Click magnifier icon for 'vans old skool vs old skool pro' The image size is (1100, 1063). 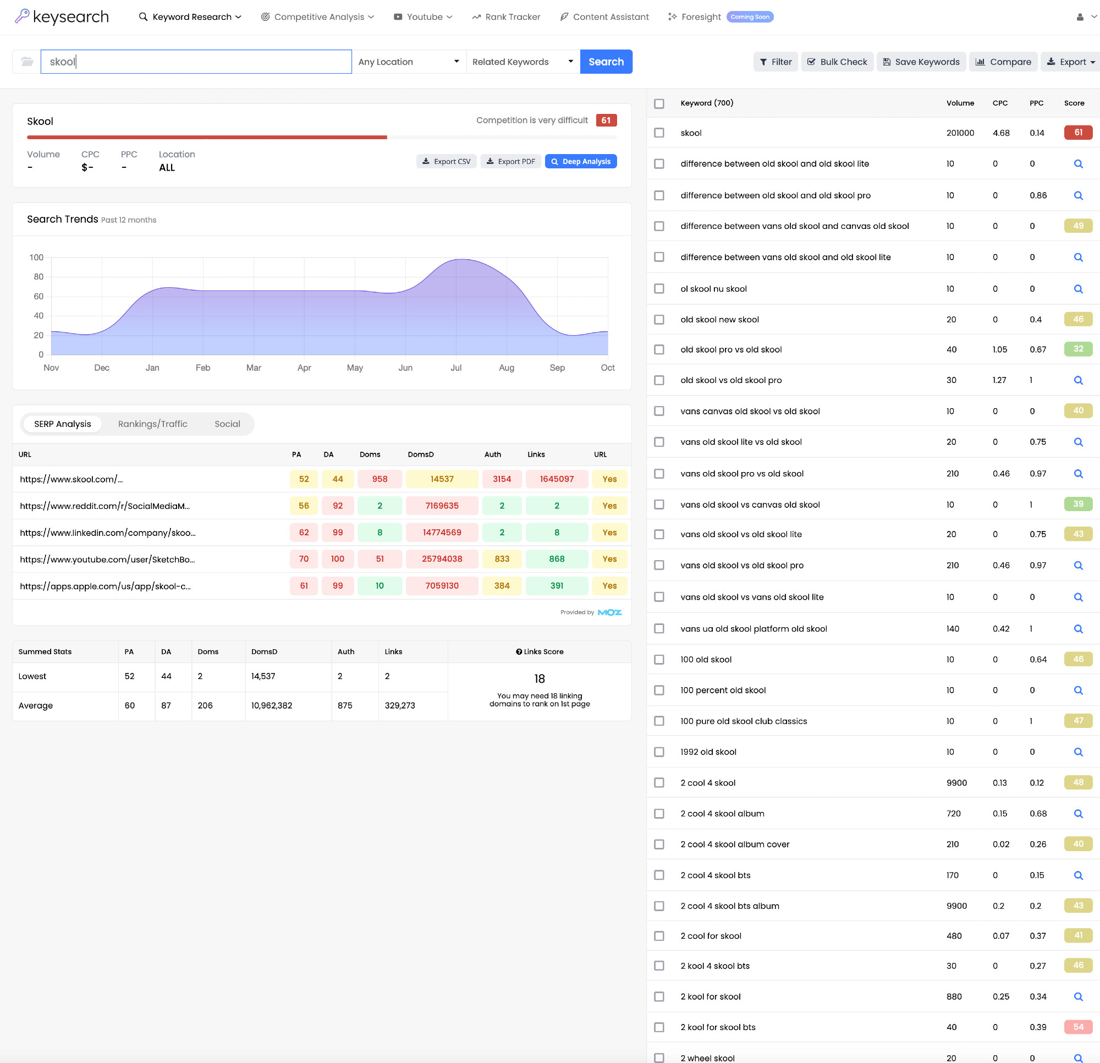coord(1078,566)
